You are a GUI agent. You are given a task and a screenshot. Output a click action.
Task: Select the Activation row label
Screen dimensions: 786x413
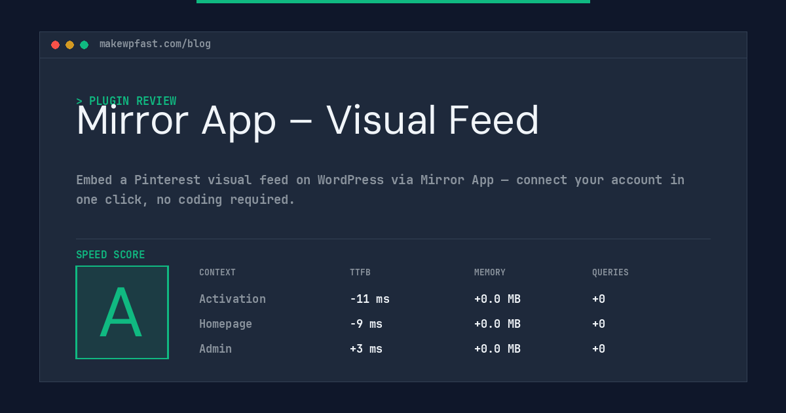[x=233, y=299]
